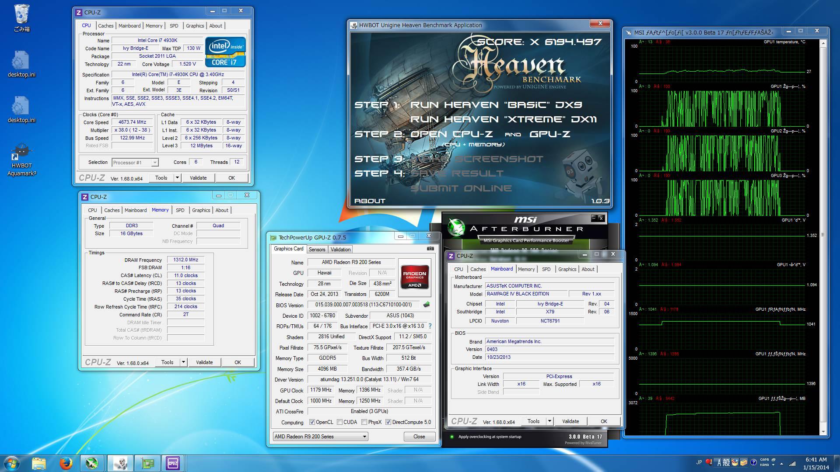
Task: Show hidden tray icons arrow
Action: pyautogui.click(x=781, y=464)
